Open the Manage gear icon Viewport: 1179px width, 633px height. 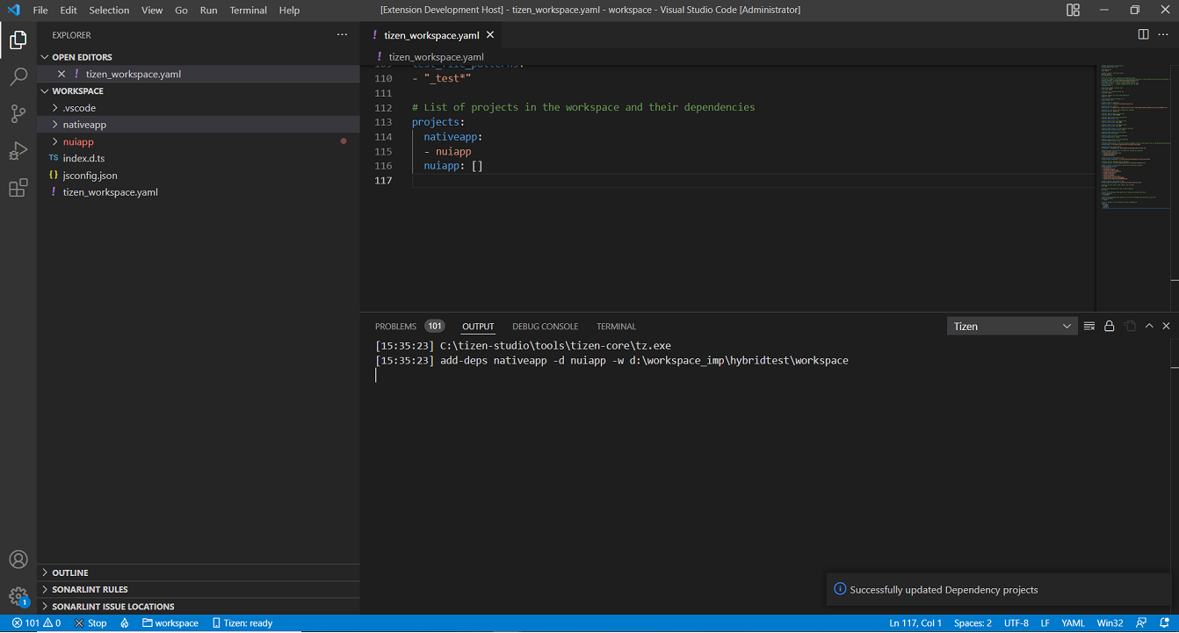pyautogui.click(x=18, y=596)
